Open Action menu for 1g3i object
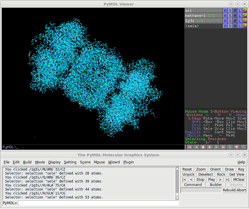 point(225,21)
